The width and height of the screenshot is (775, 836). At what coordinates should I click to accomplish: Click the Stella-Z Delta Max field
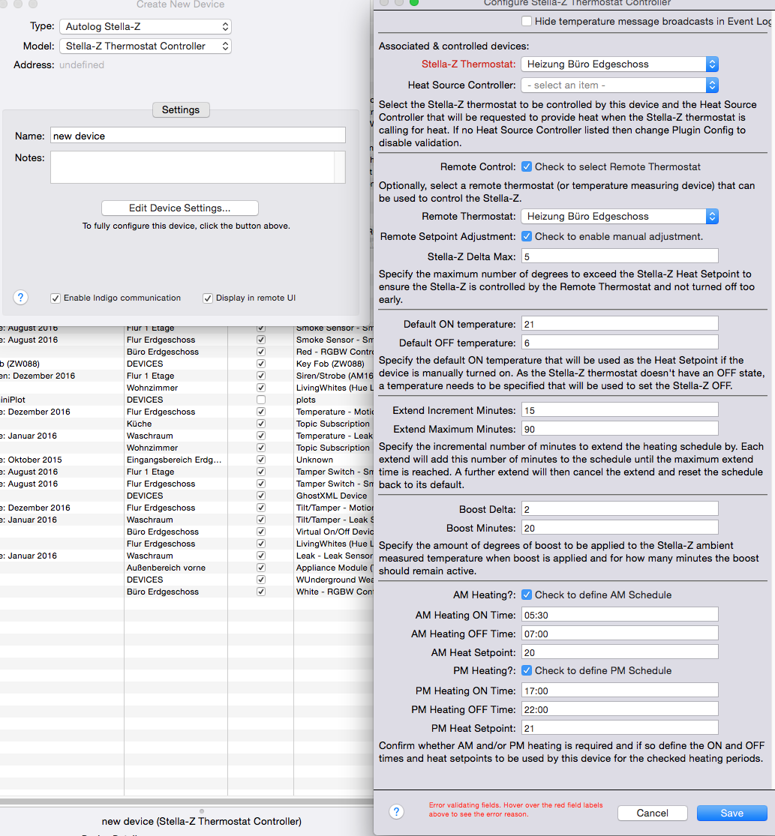pos(620,256)
